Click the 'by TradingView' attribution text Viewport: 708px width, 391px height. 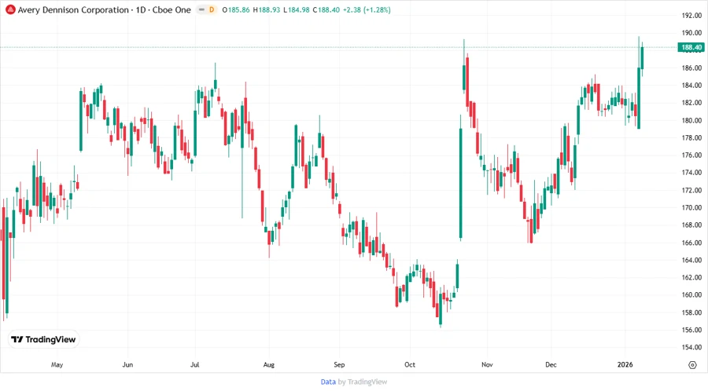pos(363,382)
